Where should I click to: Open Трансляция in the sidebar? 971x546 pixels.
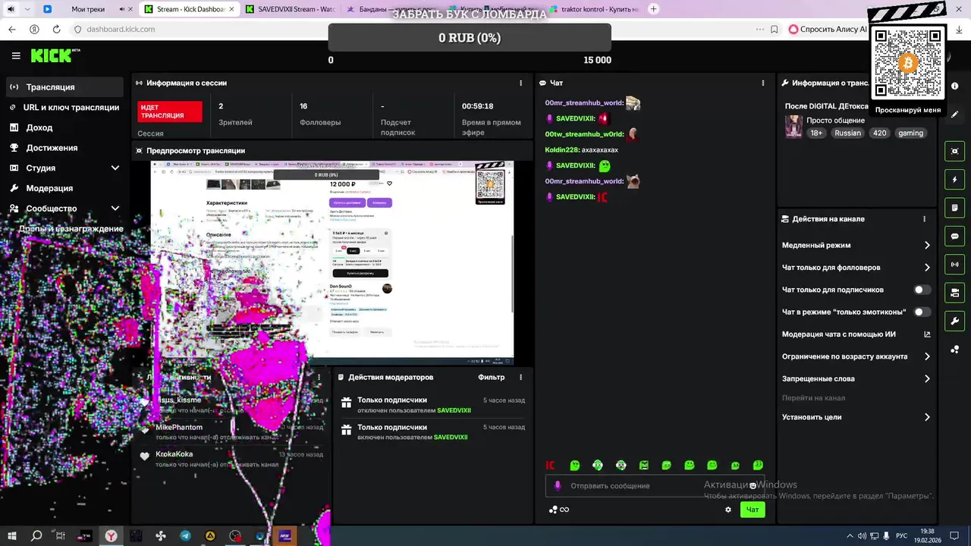click(x=64, y=87)
